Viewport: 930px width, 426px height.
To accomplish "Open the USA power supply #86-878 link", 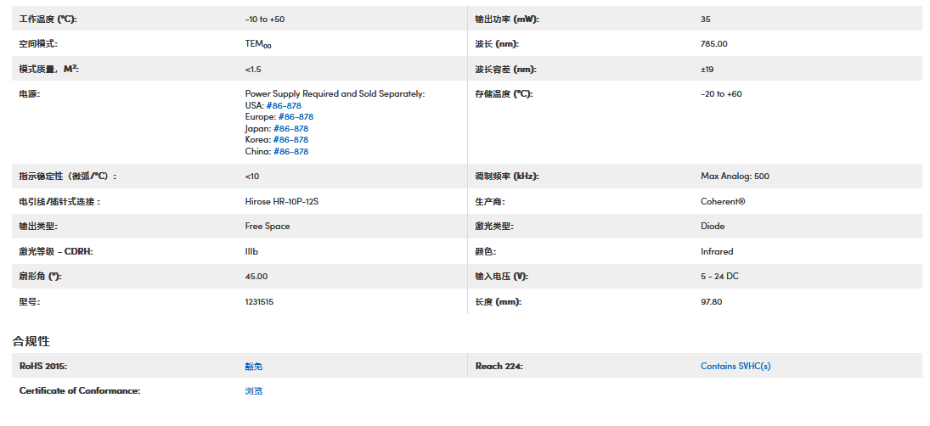I will coord(284,106).
